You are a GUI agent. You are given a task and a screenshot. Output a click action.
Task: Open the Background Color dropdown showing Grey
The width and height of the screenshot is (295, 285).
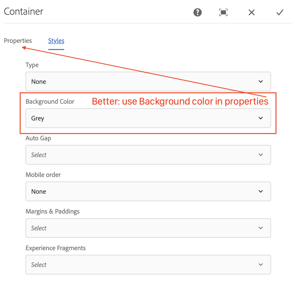tap(148, 118)
